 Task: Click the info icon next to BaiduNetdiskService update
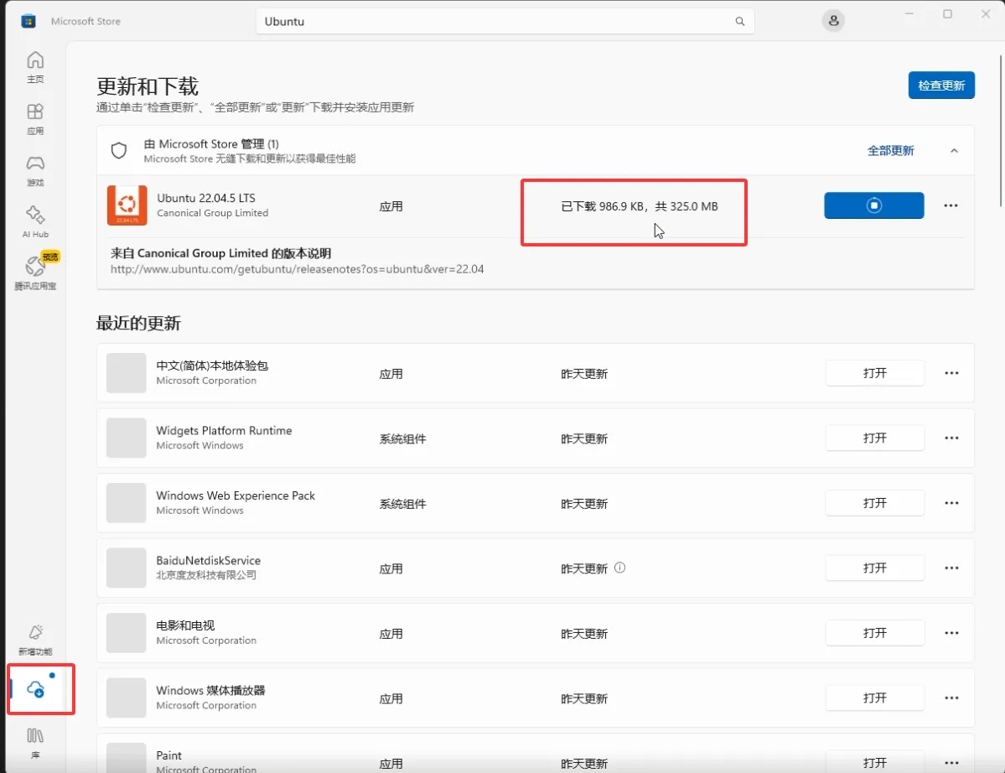[619, 568]
